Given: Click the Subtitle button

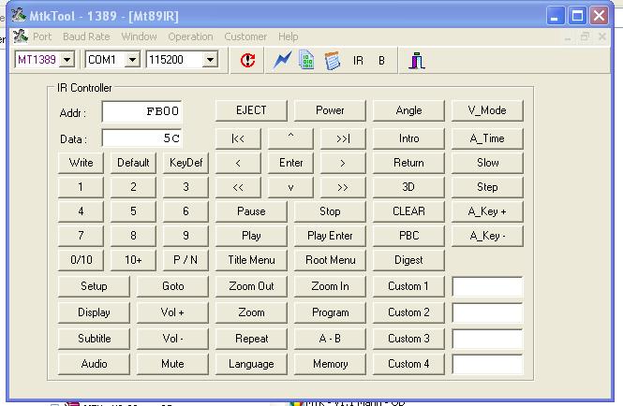Looking at the screenshot, I should [94, 339].
